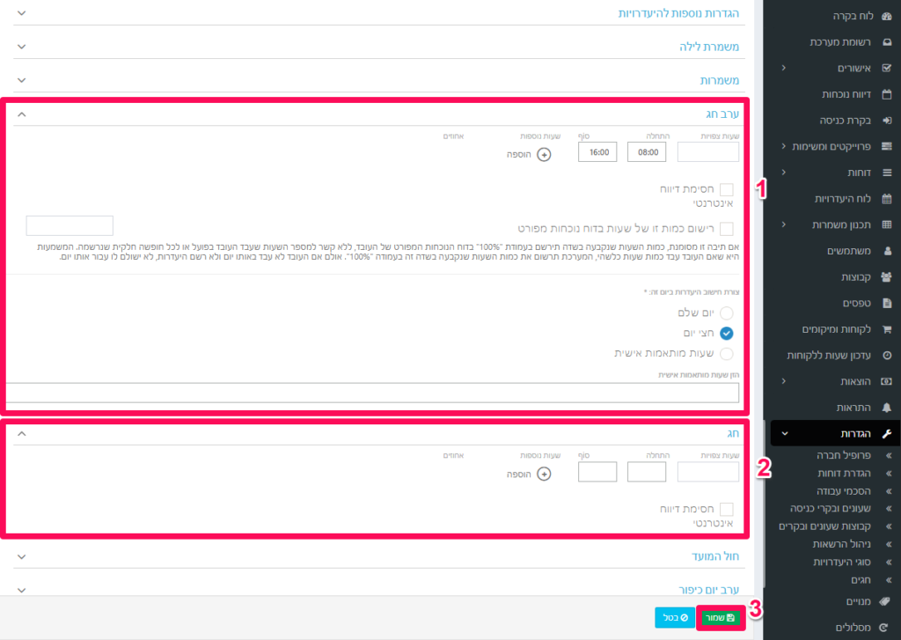Click the entry icon for בקרת כניסה
Viewport: 901px width, 640px height.
click(x=886, y=120)
